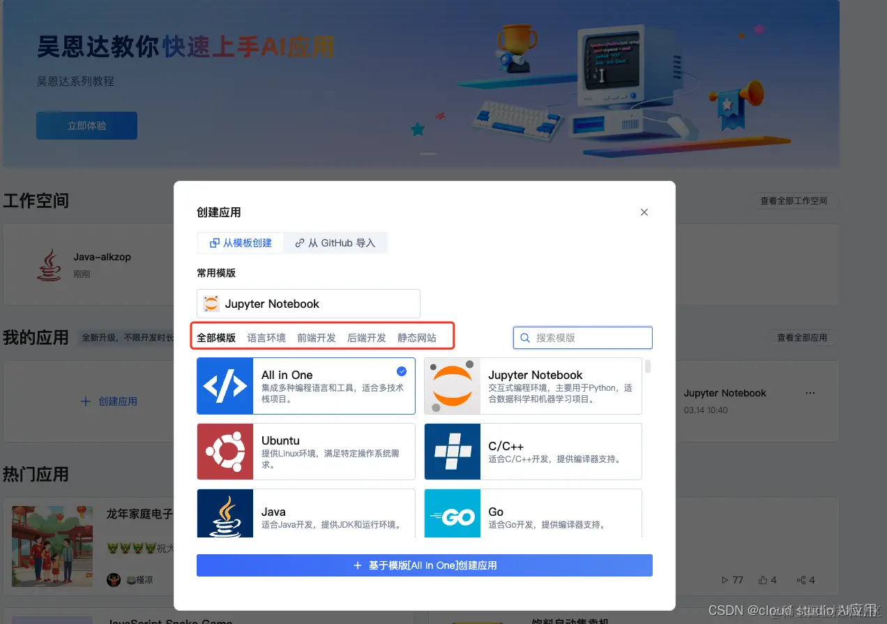Click the Ubuntu description text
Screen dimensions: 887x624
331,459
